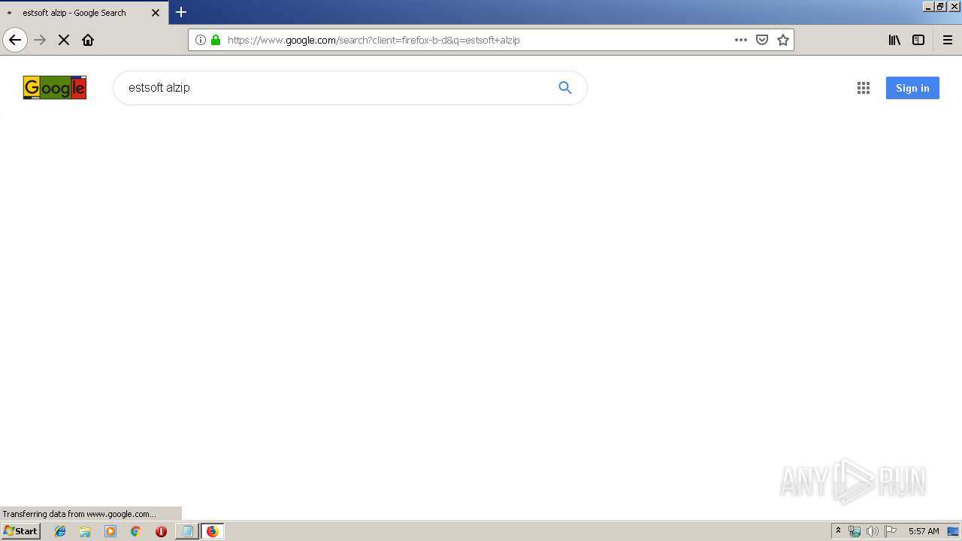Click the Sign in button
The image size is (962, 541).
(x=912, y=88)
